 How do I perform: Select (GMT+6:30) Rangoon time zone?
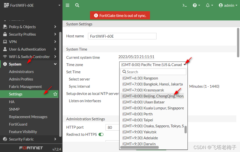tap(140, 78)
